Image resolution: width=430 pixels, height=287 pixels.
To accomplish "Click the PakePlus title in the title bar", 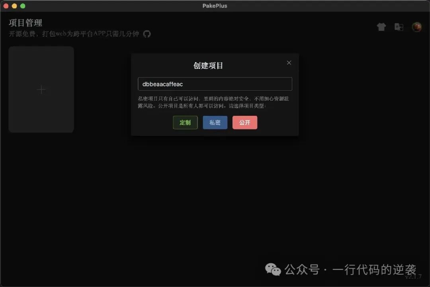I will 215,6.
